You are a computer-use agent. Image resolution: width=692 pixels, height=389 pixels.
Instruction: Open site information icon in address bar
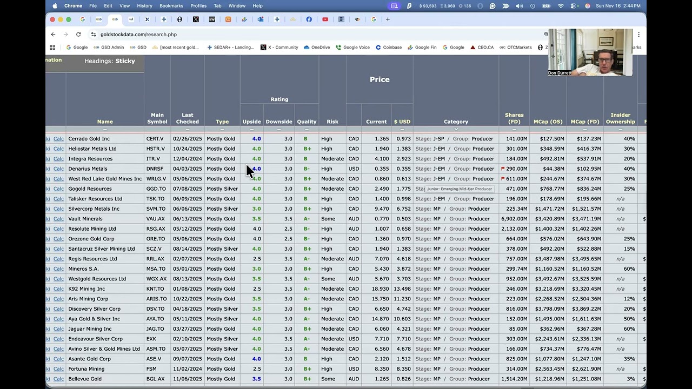94,34
